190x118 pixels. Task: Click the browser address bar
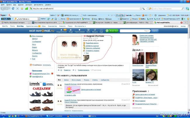click(85, 8)
